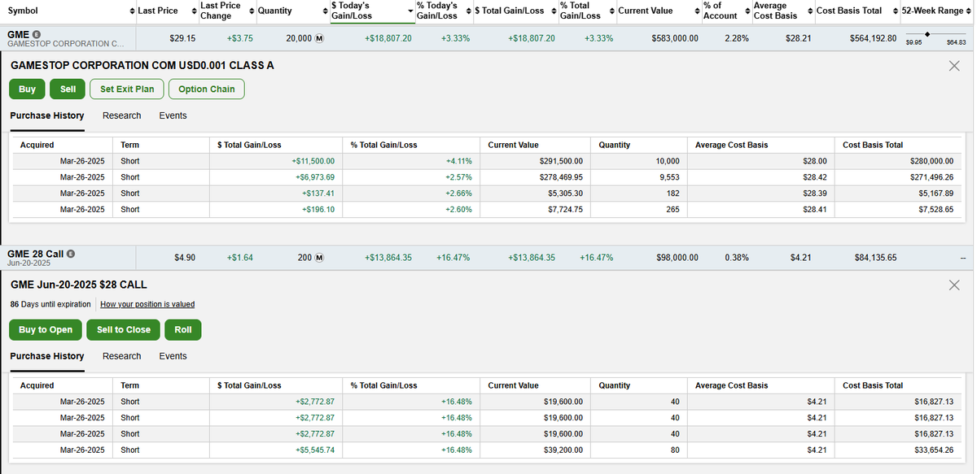Click Sell to Close for the call
This screenshot has width=977, height=474.
[124, 329]
